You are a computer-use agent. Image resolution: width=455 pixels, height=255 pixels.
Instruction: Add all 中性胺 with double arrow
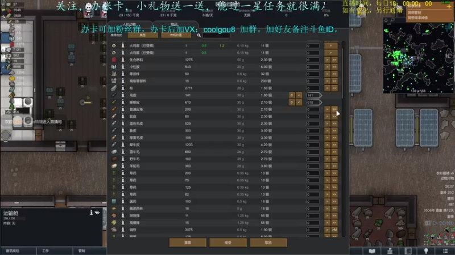[334, 67]
